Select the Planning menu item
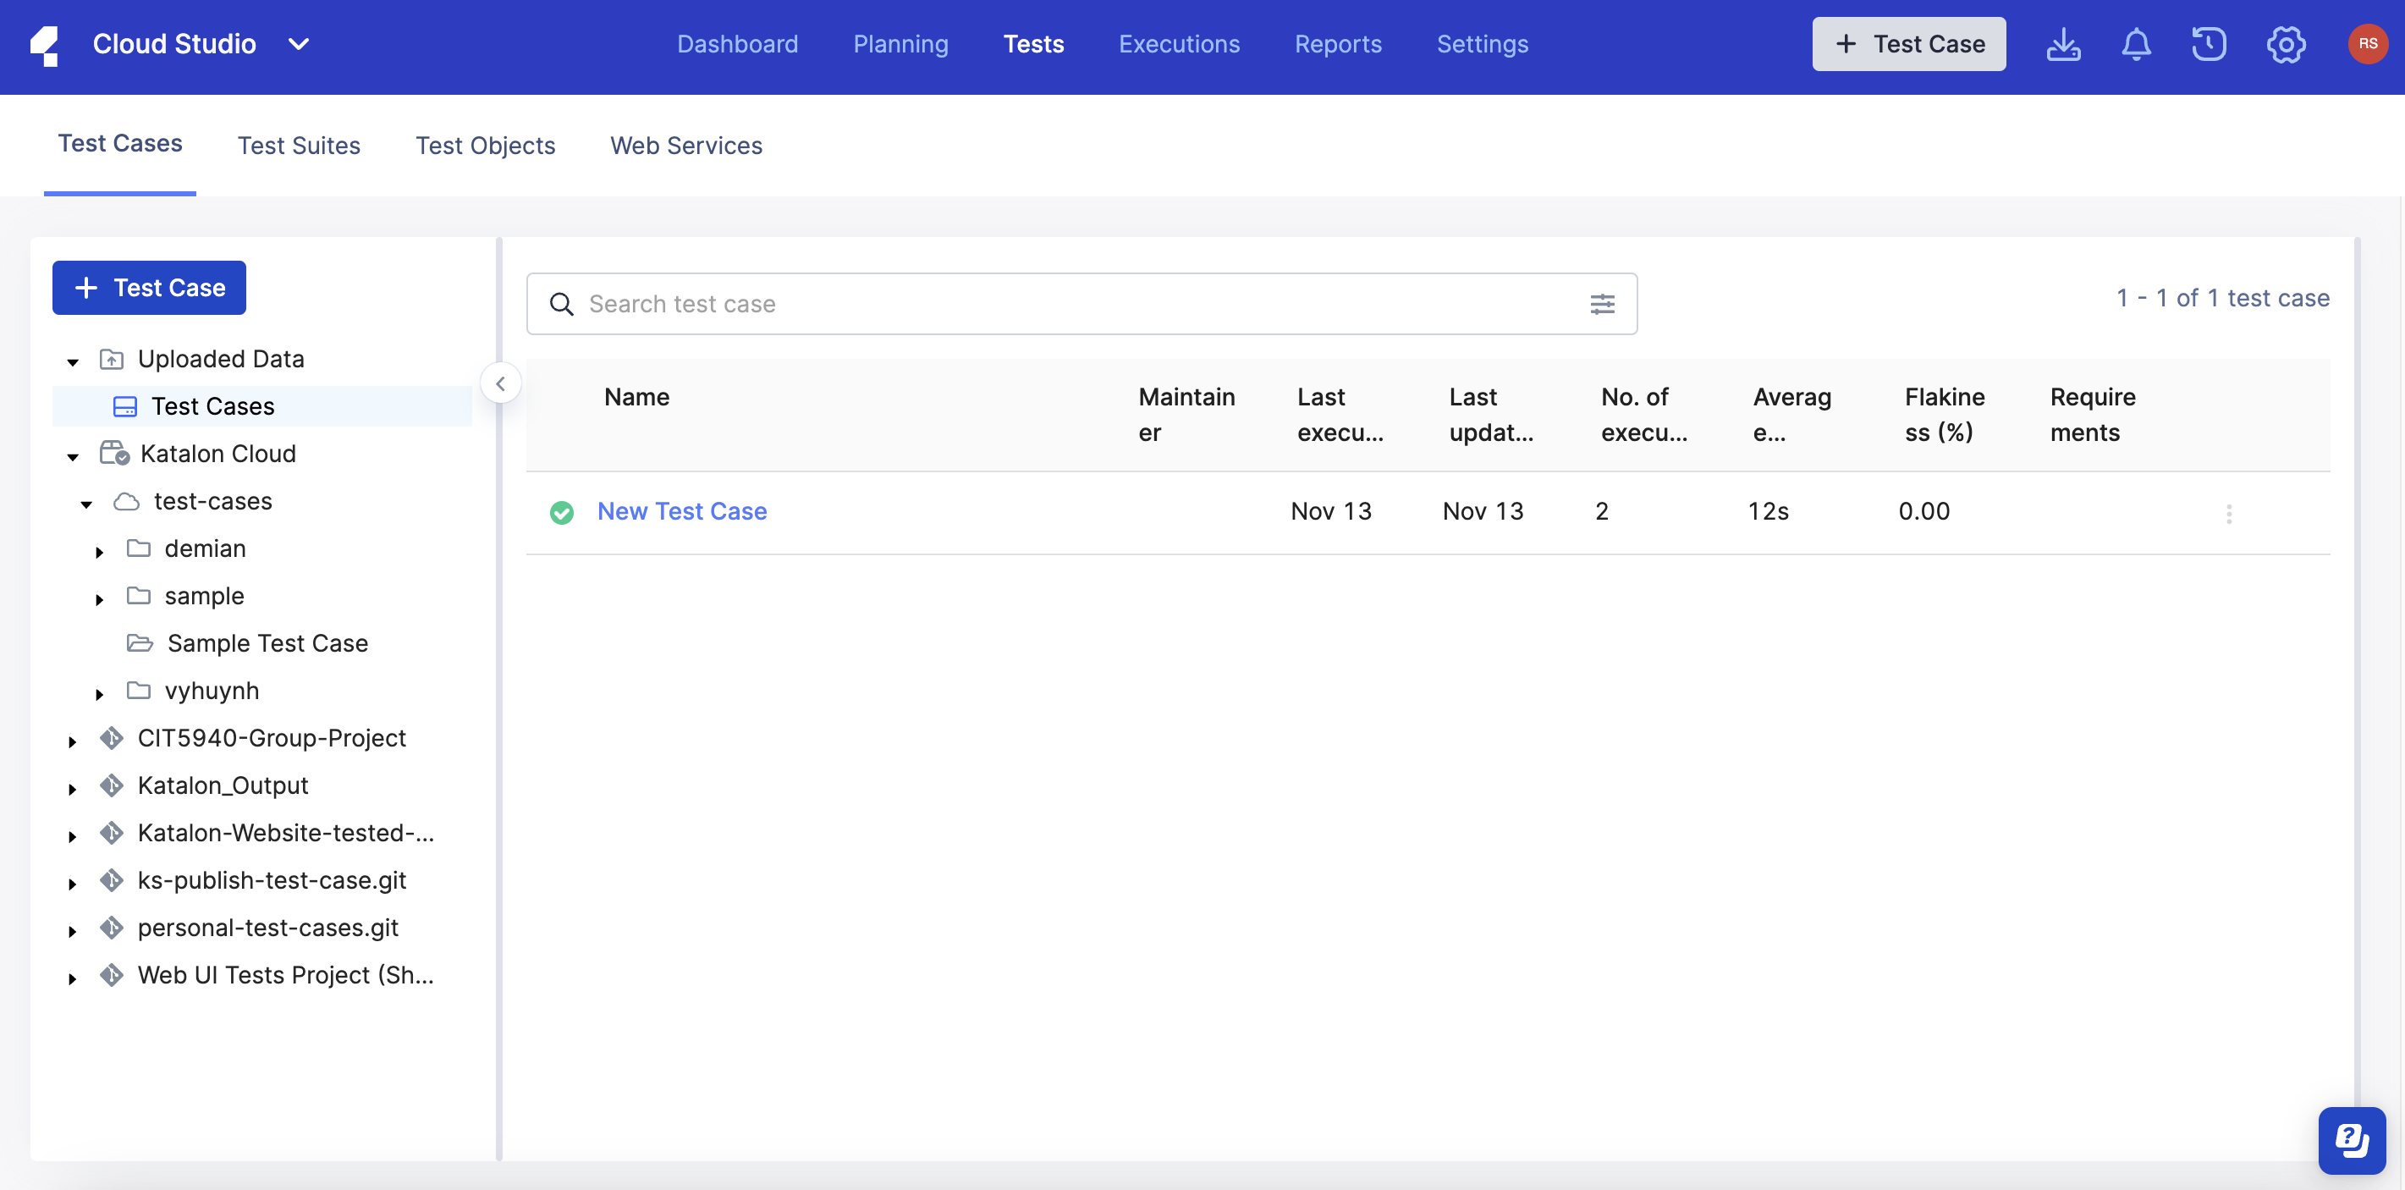 (902, 43)
